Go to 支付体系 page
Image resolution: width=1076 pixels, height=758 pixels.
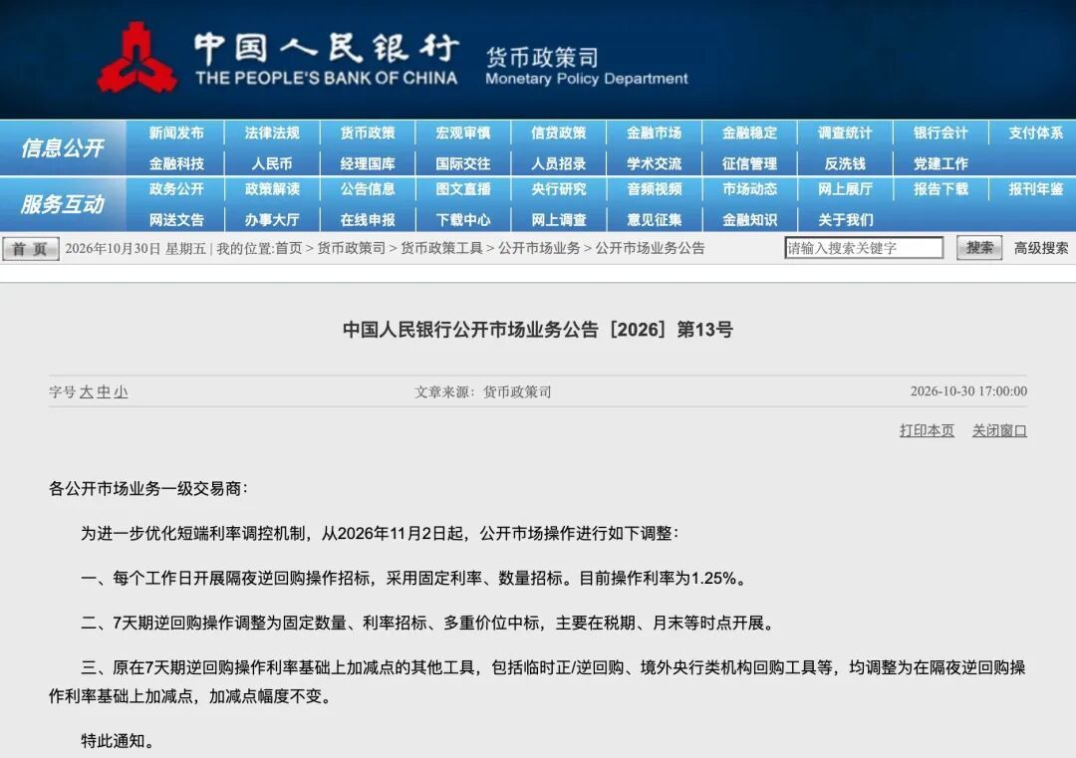tap(1035, 133)
